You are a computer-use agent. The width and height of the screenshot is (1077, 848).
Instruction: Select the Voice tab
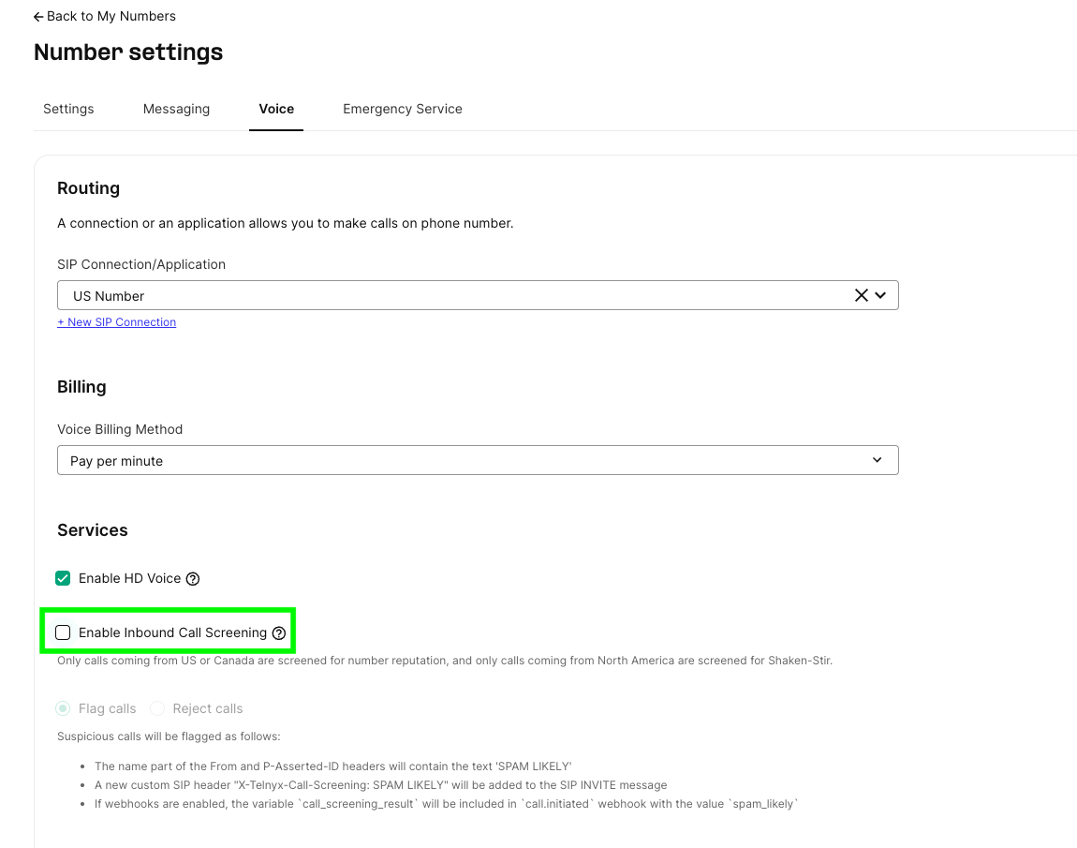276,109
